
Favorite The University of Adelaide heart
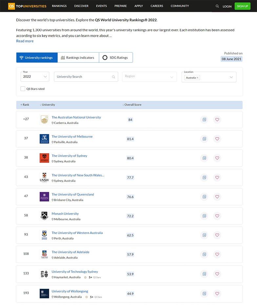(217, 254)
